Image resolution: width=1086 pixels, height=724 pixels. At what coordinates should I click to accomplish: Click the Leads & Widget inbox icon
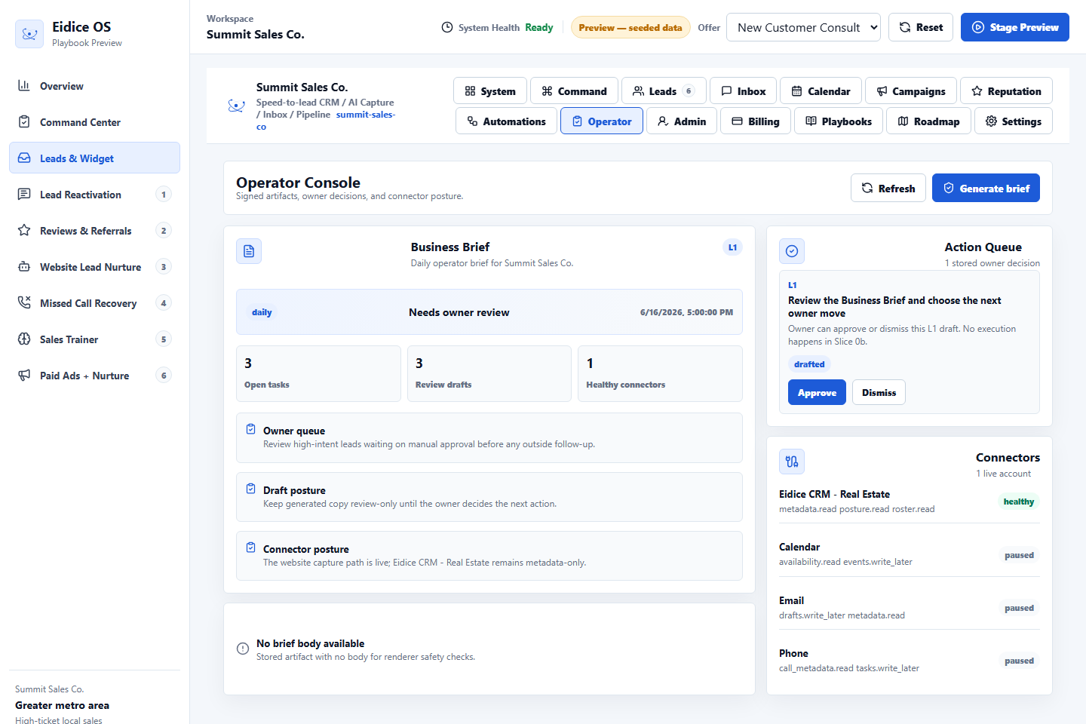coord(24,158)
